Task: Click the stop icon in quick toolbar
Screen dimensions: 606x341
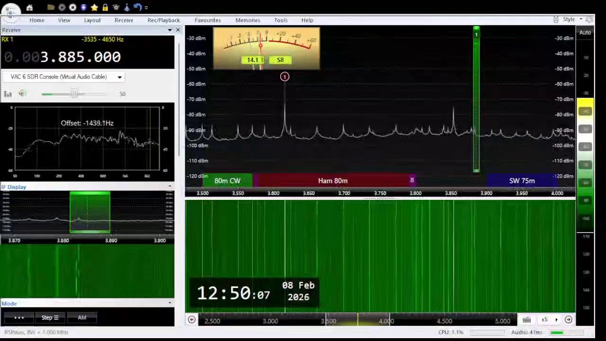Action: pos(72,8)
